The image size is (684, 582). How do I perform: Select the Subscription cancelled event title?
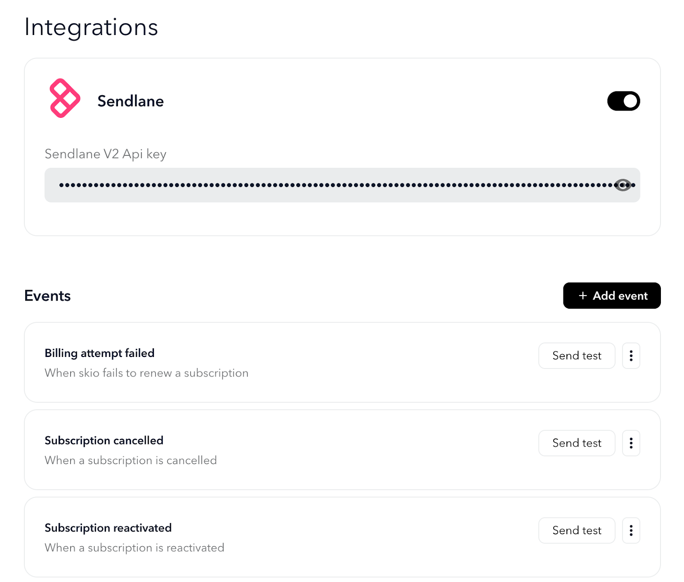click(x=104, y=441)
